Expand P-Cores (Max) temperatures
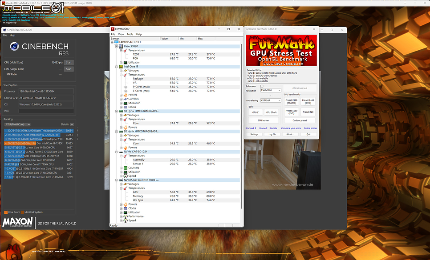The height and width of the screenshot is (260, 430). pos(126,87)
